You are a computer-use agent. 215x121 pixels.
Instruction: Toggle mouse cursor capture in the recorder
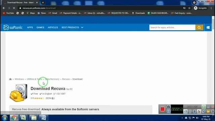pyautogui.click(x=199, y=111)
